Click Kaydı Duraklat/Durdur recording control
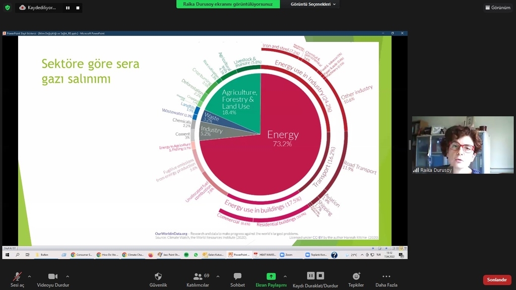The width and height of the screenshot is (516, 290). click(x=315, y=277)
